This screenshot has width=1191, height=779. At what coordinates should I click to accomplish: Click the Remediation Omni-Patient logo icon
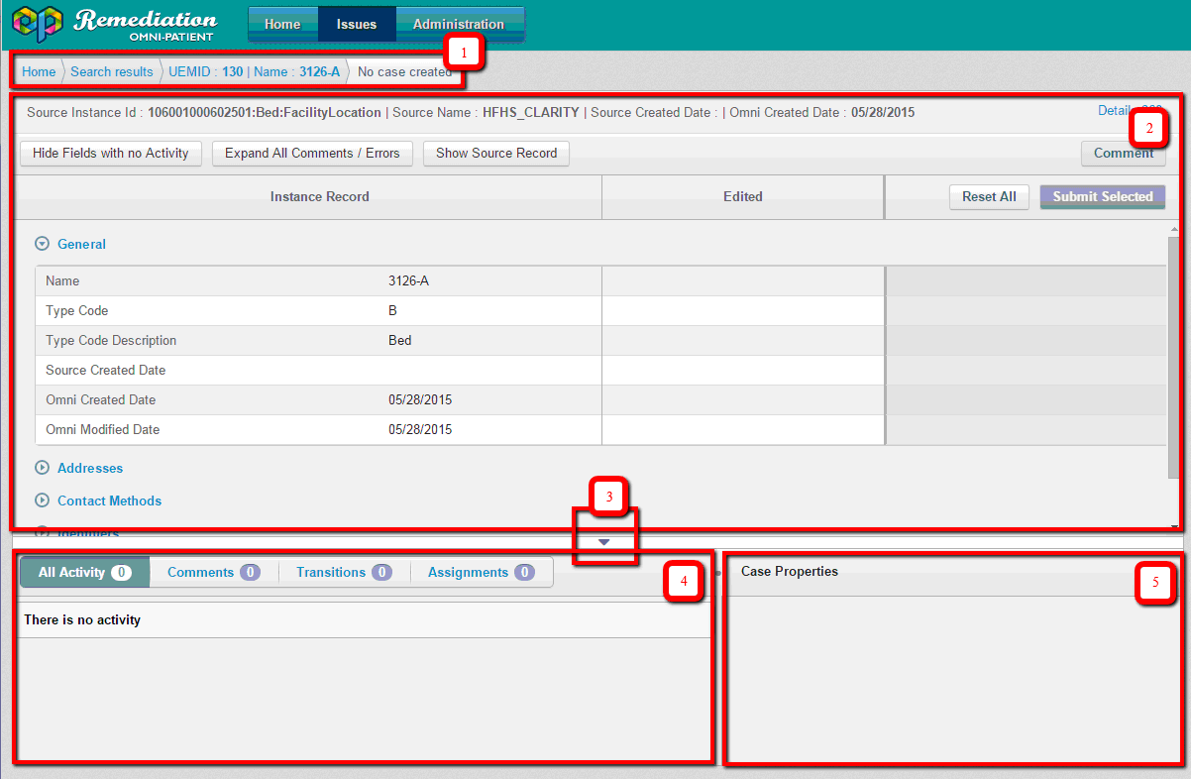(37, 24)
